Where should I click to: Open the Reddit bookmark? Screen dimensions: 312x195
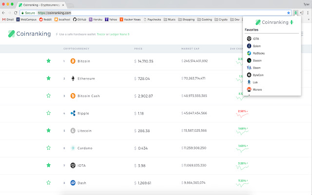45,19
